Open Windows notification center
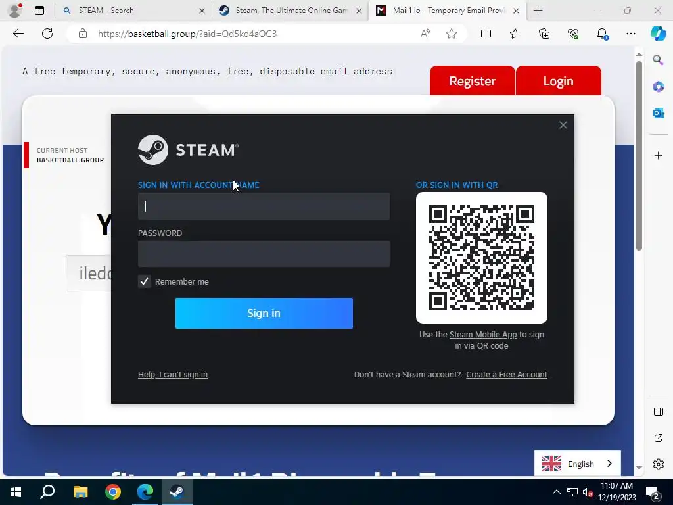The image size is (673, 505). (653, 492)
